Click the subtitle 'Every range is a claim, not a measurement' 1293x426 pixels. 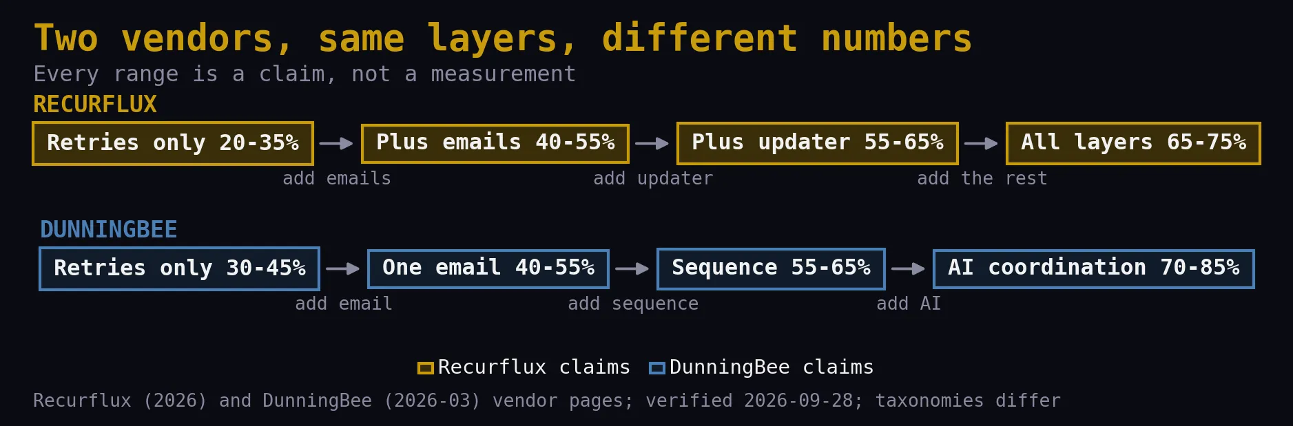(304, 74)
